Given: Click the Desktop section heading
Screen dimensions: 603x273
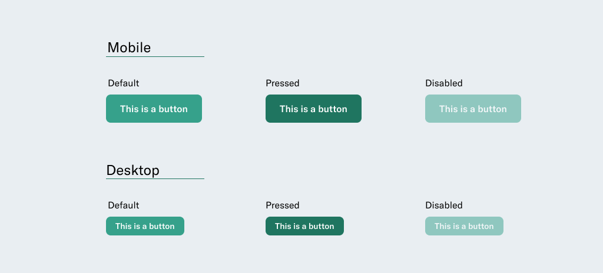Looking at the screenshot, I should coord(132,170).
